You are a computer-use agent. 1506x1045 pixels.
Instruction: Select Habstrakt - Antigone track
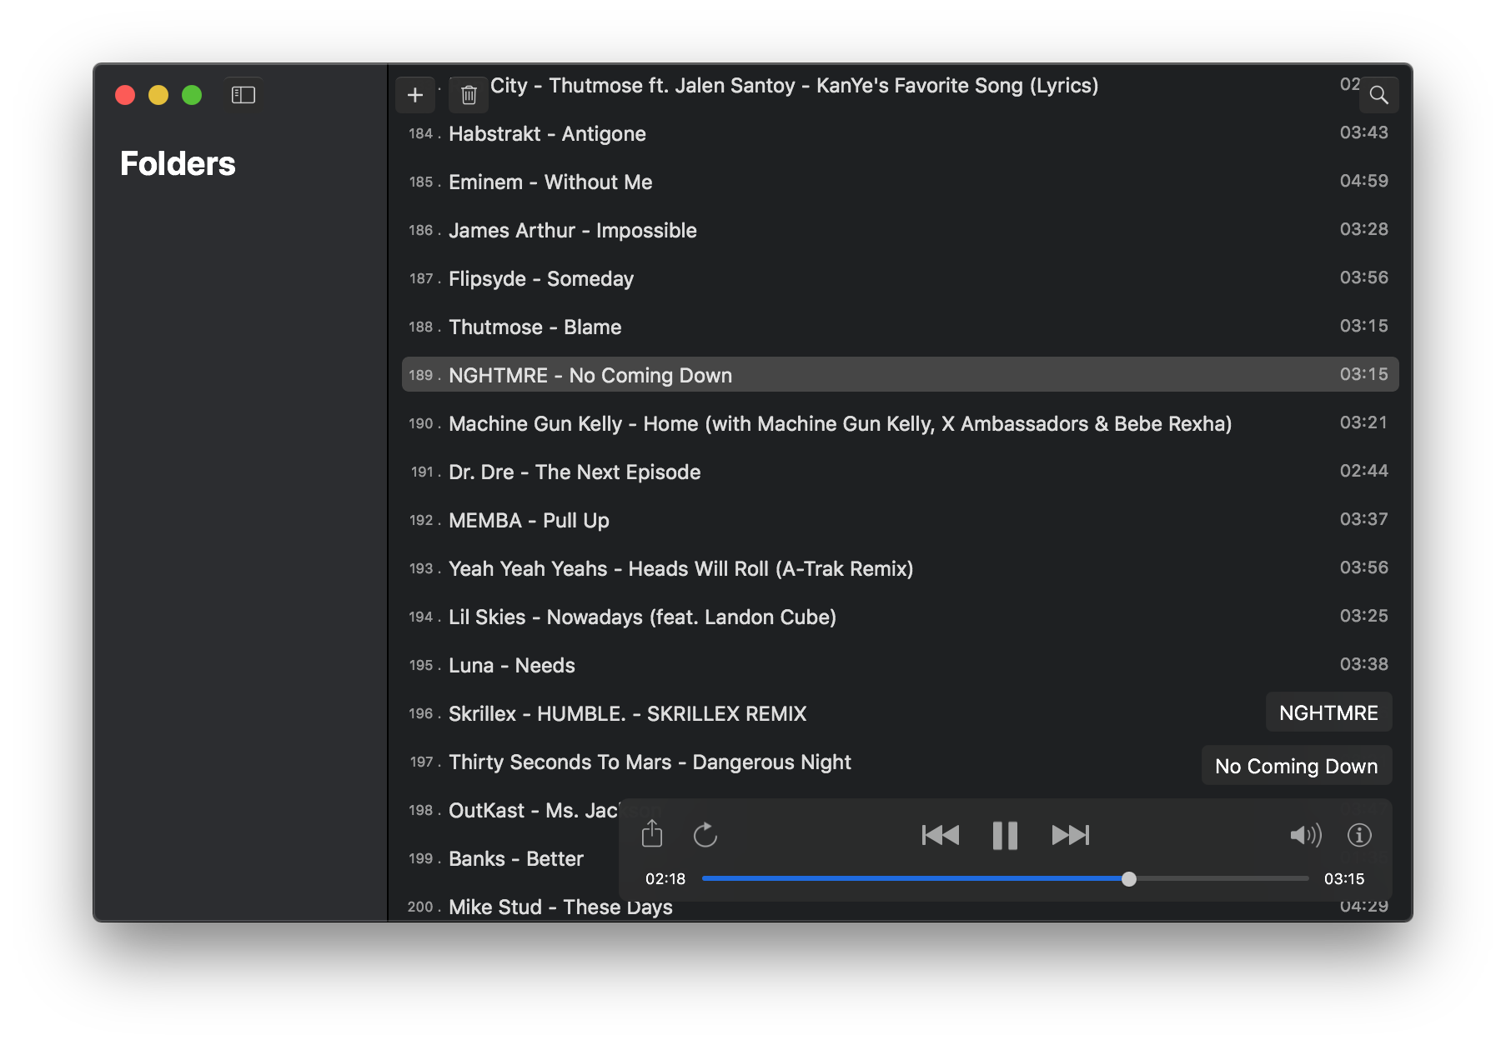[x=900, y=133]
